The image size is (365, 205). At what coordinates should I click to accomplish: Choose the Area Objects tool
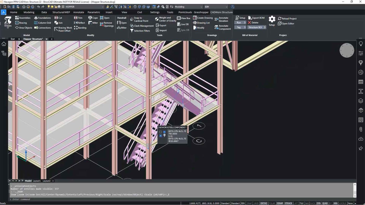(23, 28)
